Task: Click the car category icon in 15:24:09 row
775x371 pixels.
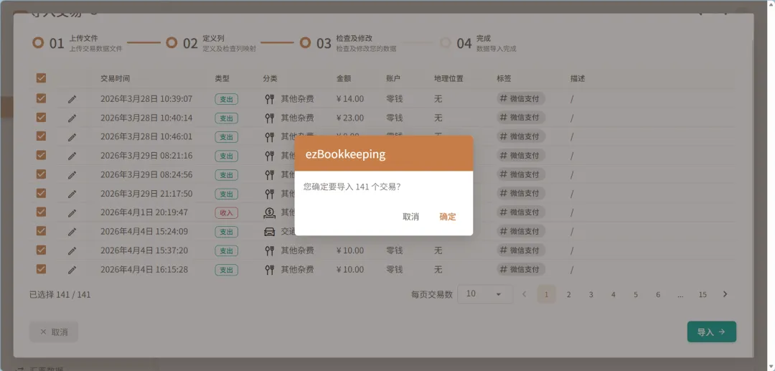Action: [x=269, y=232]
